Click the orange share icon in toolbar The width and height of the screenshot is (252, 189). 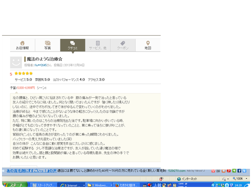223,171
